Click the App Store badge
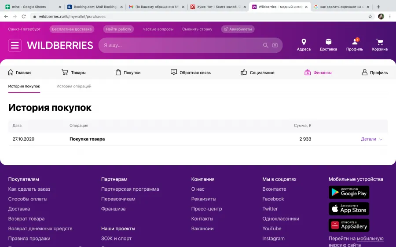 pyautogui.click(x=349, y=209)
